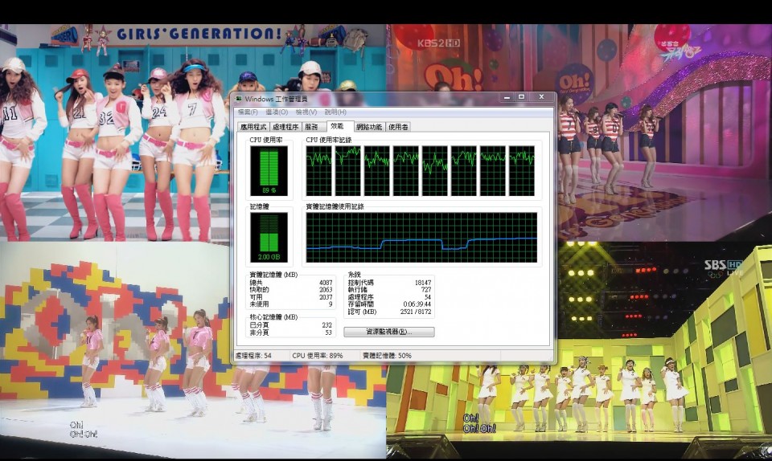
Task: Click the 執行緒 value 727
Action: click(426, 290)
